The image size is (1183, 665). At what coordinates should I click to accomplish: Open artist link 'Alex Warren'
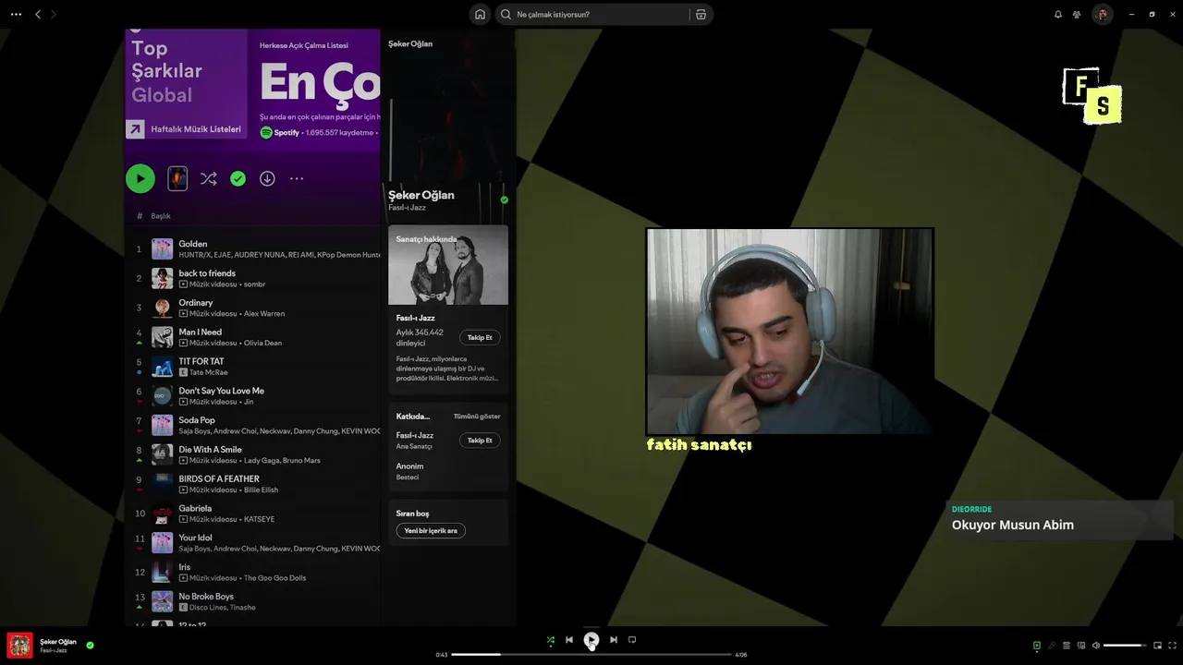coord(264,314)
